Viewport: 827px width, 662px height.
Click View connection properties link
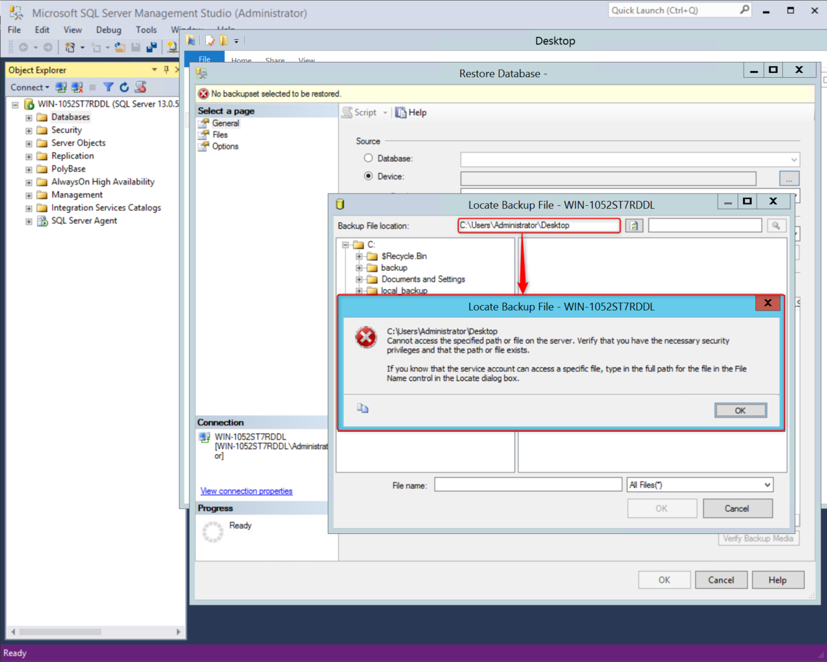[x=247, y=491]
